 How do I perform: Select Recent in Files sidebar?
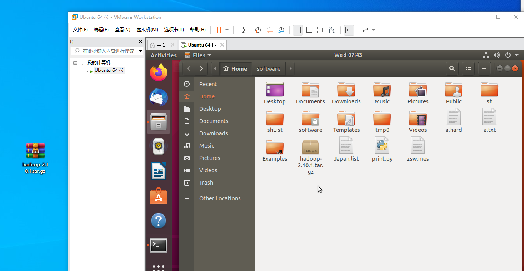(x=217, y=84)
